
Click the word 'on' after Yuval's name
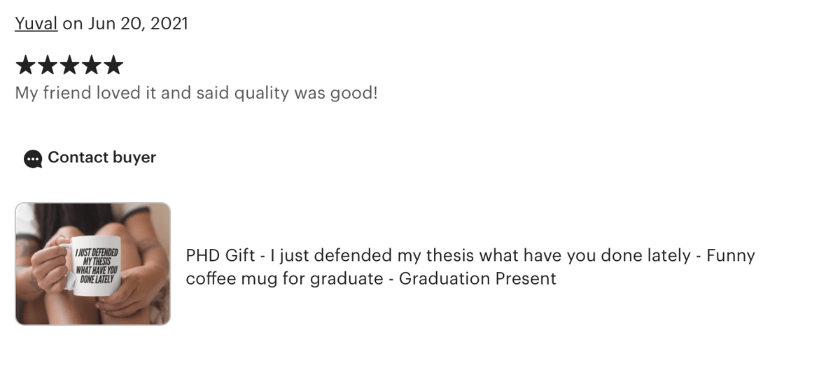coord(73,23)
